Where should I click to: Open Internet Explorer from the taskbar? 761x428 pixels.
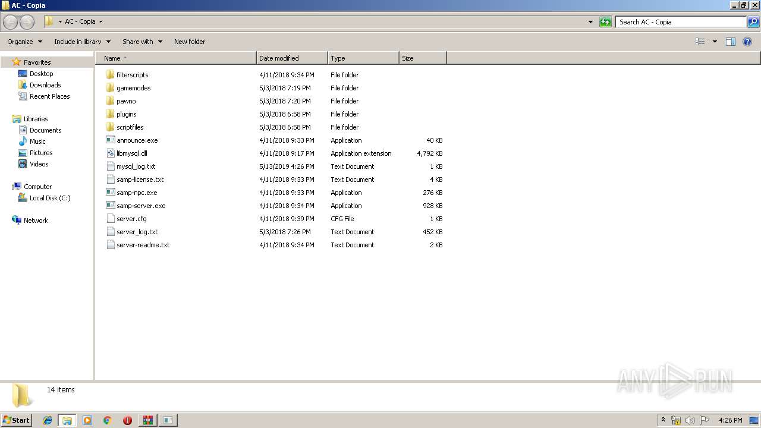click(48, 420)
